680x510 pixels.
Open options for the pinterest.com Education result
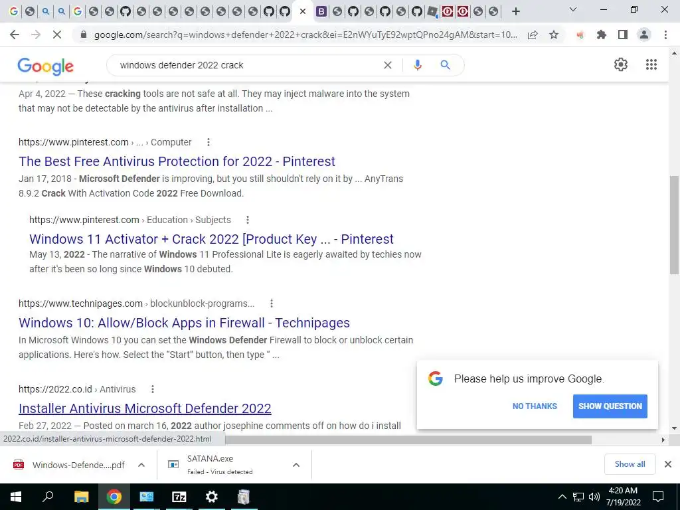[x=248, y=220]
